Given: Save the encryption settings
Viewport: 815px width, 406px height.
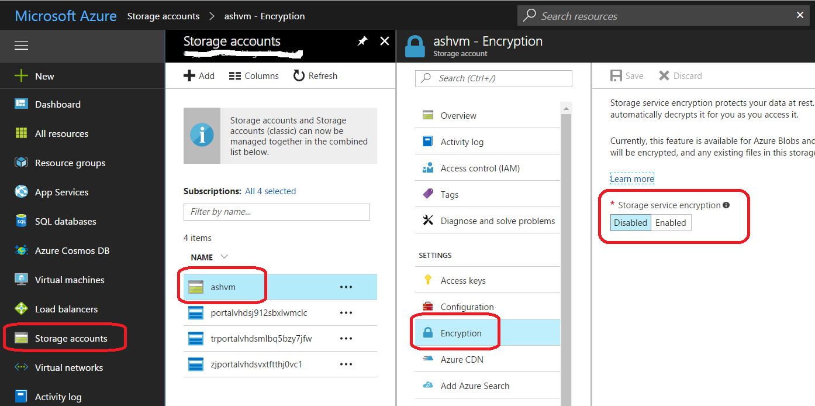Looking at the screenshot, I should click(x=627, y=75).
